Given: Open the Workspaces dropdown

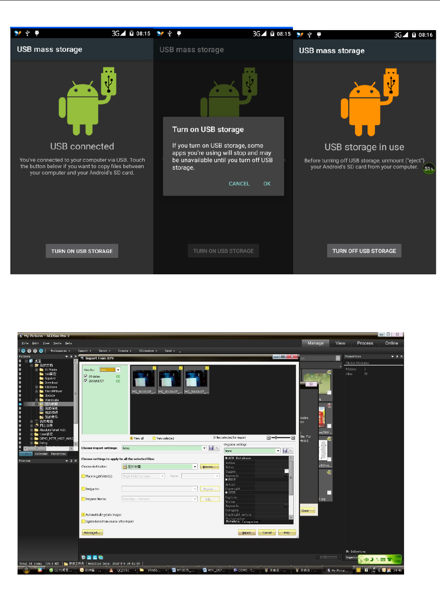Looking at the screenshot, I should pyautogui.click(x=60, y=351).
